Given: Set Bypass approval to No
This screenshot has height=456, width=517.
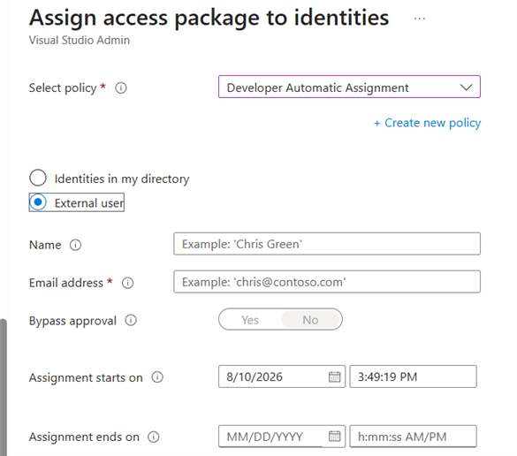Looking at the screenshot, I should (x=310, y=320).
